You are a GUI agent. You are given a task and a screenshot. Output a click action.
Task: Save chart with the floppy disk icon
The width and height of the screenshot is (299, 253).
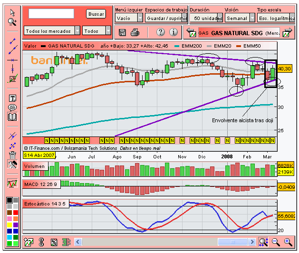tap(122, 32)
